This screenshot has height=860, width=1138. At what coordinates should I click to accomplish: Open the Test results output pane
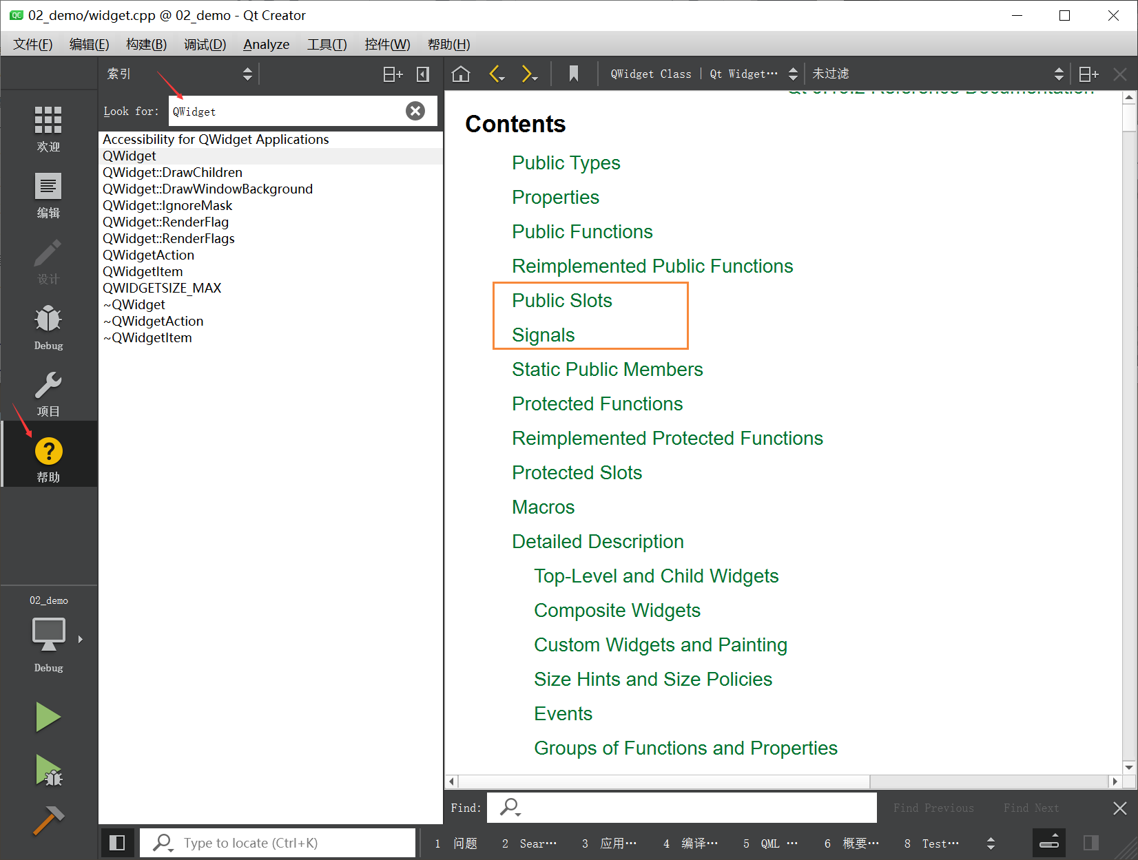pos(932,843)
